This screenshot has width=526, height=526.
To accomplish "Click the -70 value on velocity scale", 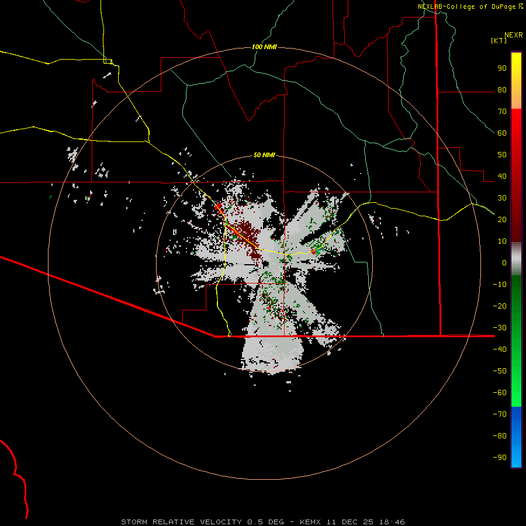I will pyautogui.click(x=500, y=414).
